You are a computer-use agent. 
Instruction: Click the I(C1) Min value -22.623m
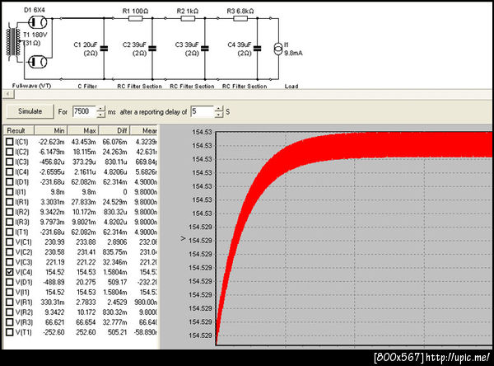click(51, 142)
